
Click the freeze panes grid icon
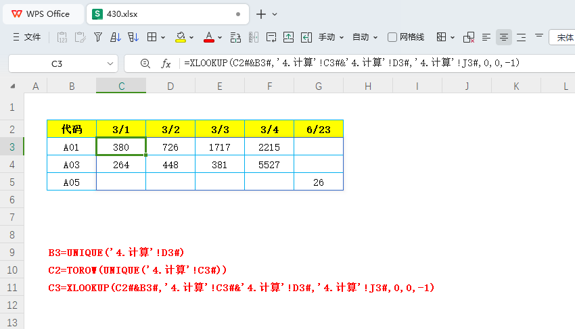[x=441, y=37]
